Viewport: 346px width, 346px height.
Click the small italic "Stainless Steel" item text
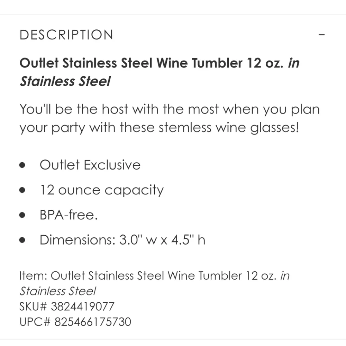57,291
